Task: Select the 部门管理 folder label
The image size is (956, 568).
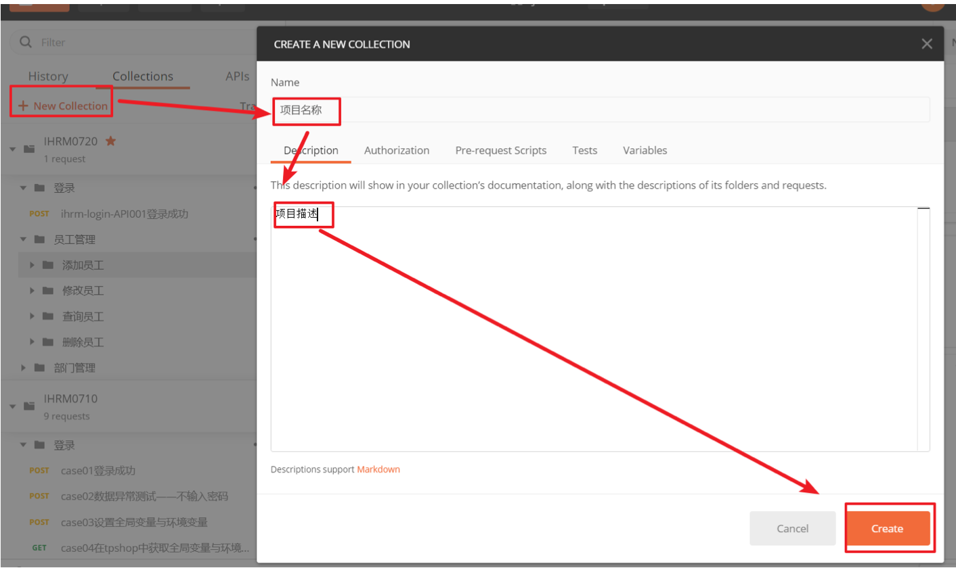Action: pyautogui.click(x=74, y=368)
